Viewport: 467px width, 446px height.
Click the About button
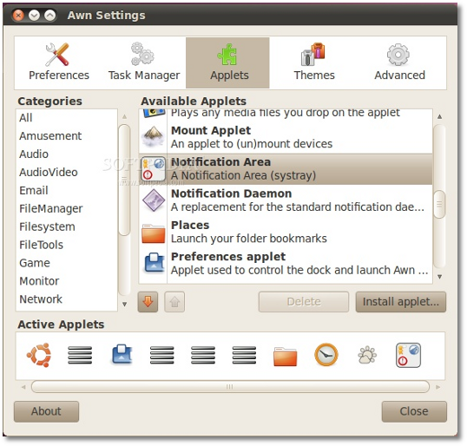47,411
